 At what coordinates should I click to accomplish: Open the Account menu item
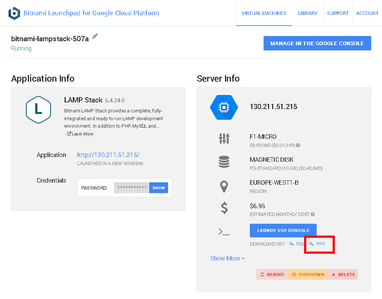click(x=367, y=13)
